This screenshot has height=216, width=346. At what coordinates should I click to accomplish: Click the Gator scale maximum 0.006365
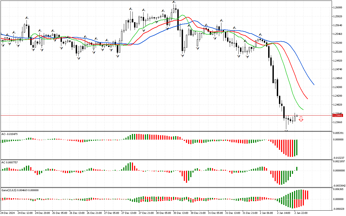(x=338, y=189)
